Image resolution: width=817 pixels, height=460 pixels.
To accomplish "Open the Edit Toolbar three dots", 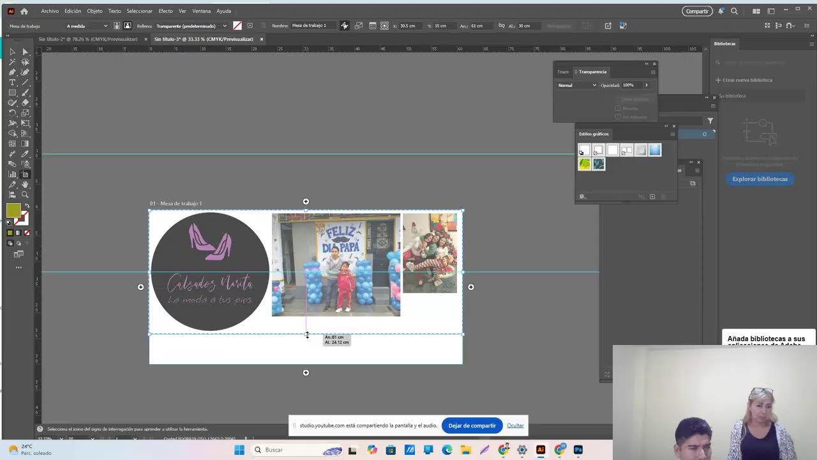I will (x=19, y=267).
